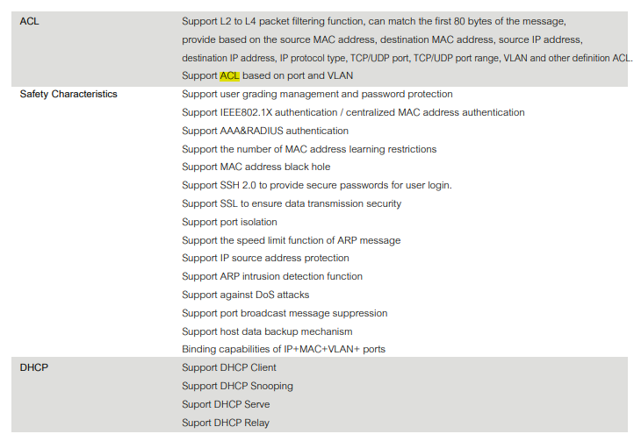The width and height of the screenshot is (634, 434).
Task: Click the Support port isolation line
Action: (x=229, y=222)
